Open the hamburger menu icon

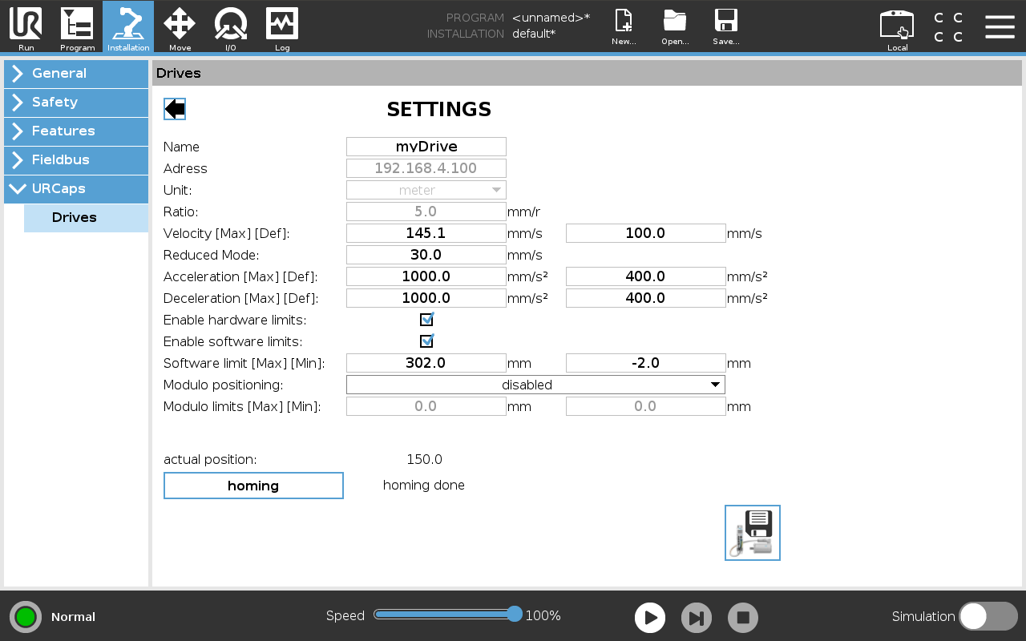click(1000, 26)
